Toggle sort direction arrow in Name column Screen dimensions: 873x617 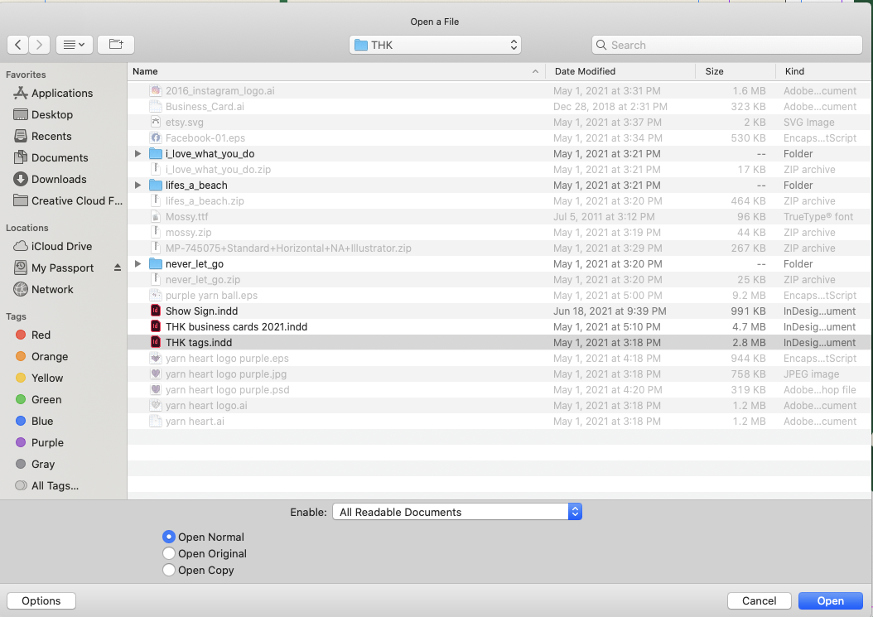point(535,71)
